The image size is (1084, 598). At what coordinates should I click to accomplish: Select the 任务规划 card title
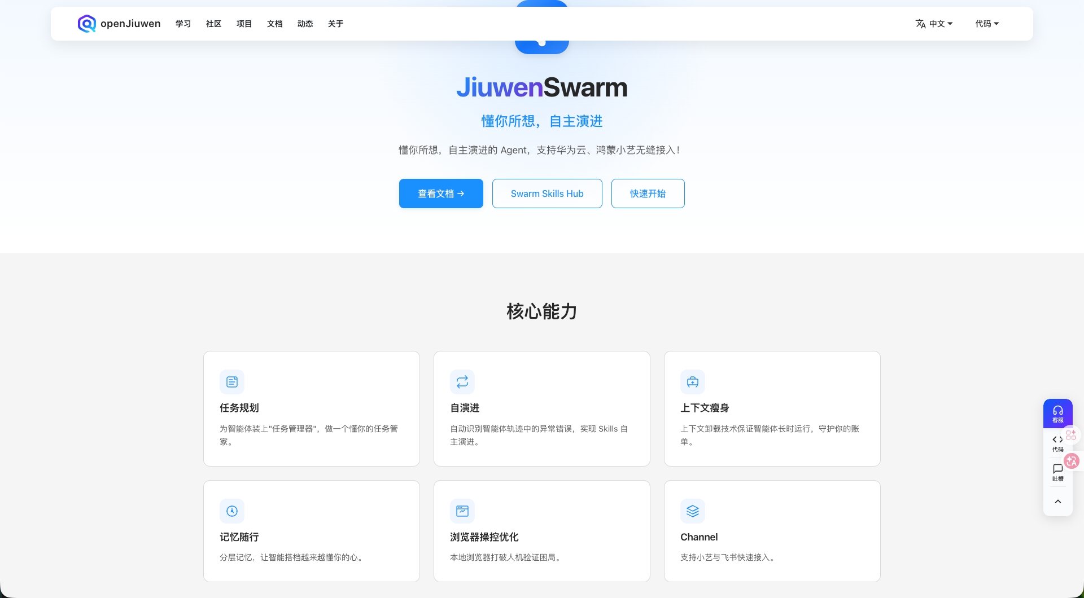239,408
